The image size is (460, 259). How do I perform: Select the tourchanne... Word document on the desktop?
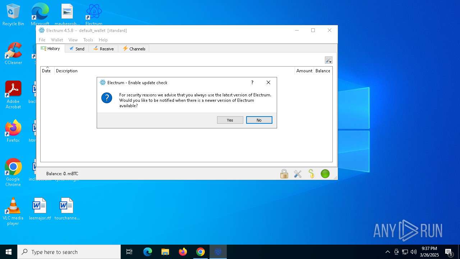67,209
